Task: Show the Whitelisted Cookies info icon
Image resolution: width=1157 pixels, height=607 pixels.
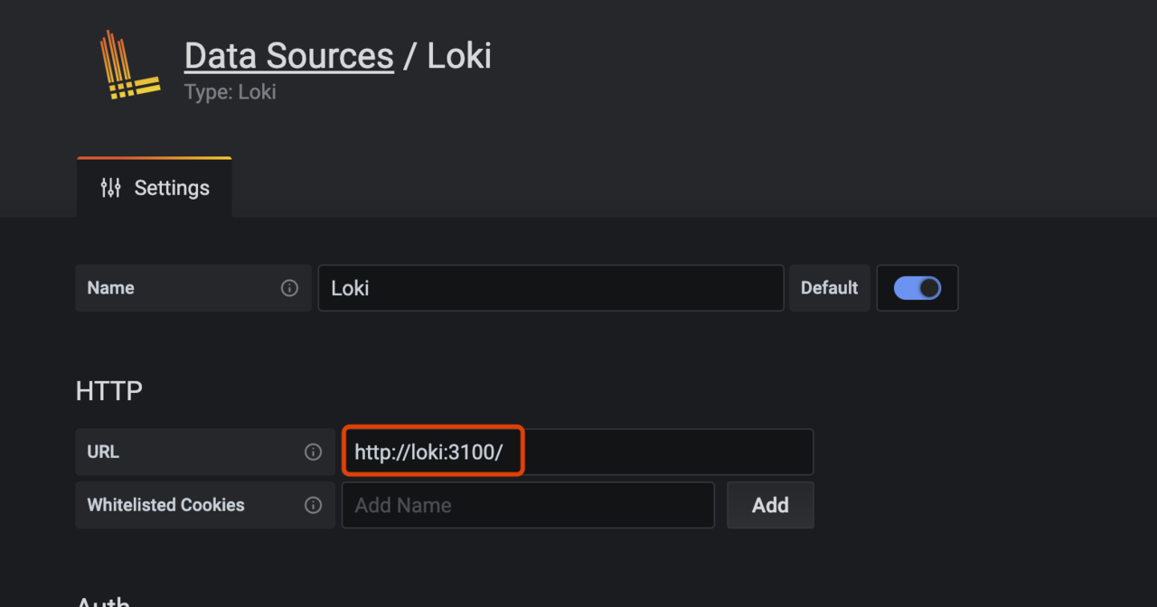Action: (x=313, y=505)
